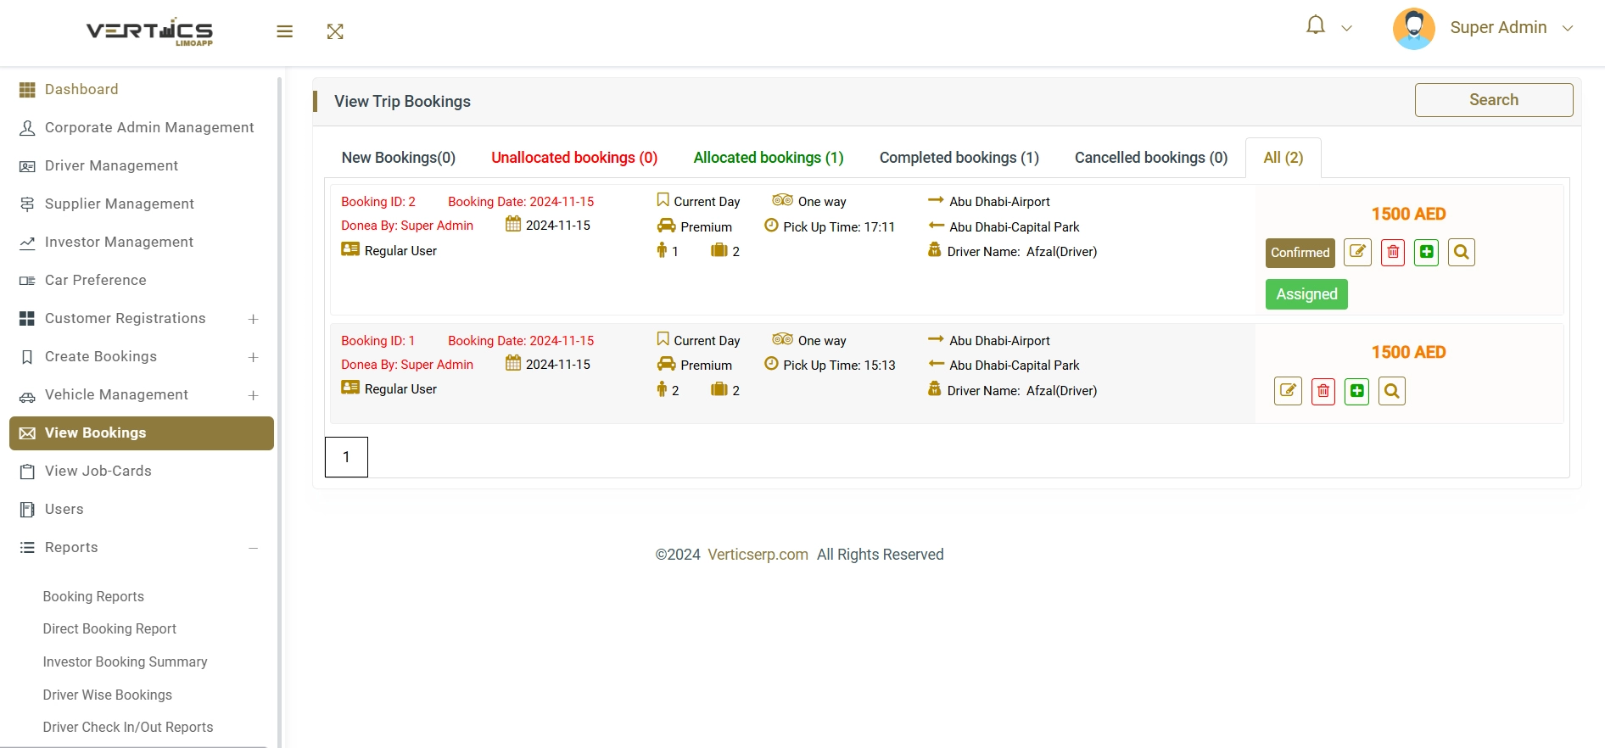
Task: Expand Customer Registrations submenu
Action: coord(253,319)
